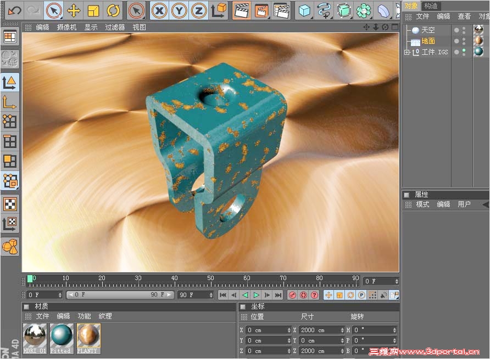Viewport: 490px width, 359px height.
Task: Select the Move tool in top toolbar
Action: 74,10
